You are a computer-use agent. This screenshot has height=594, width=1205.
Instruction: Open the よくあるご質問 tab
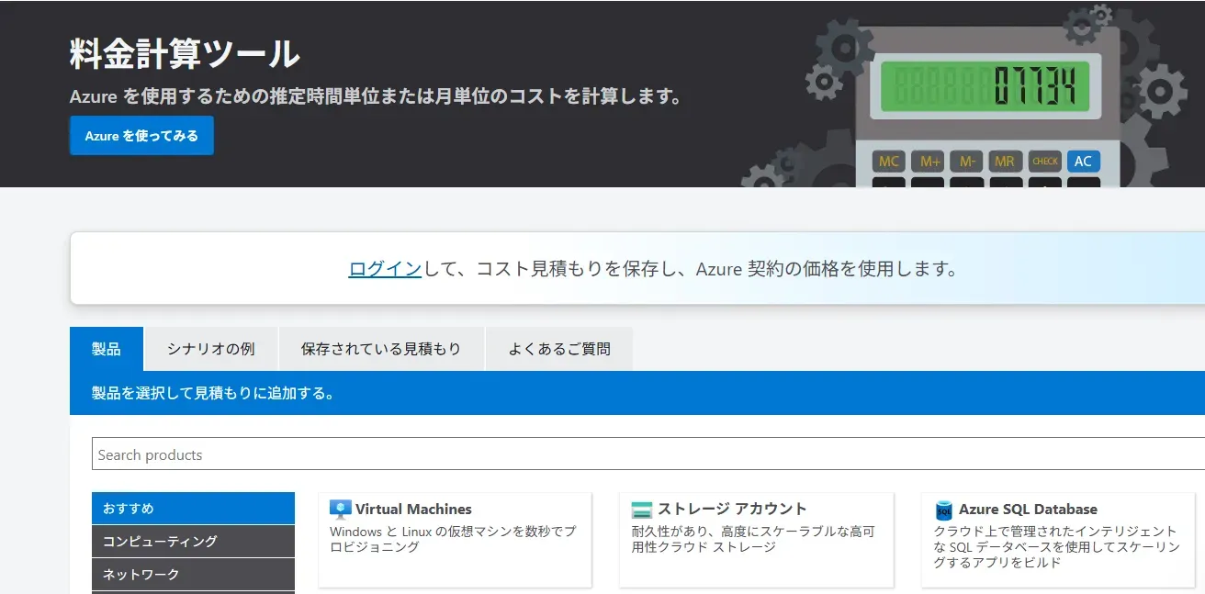point(559,348)
